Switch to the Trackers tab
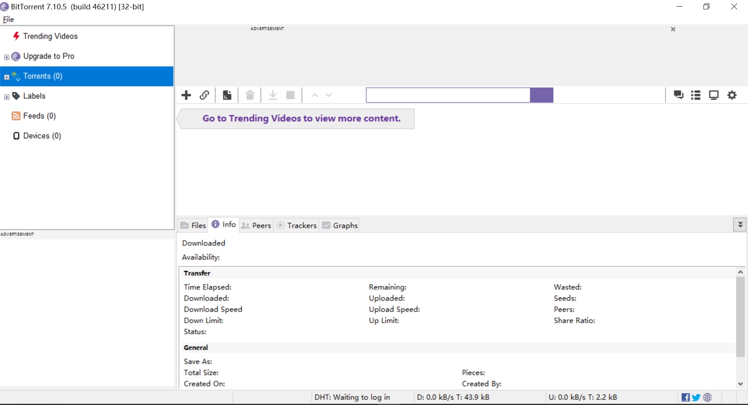Screen dimensions: 748x405 [297, 225]
